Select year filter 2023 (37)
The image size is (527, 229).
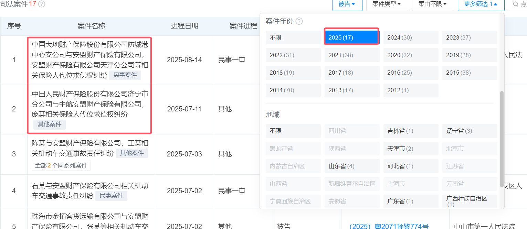click(x=470, y=37)
